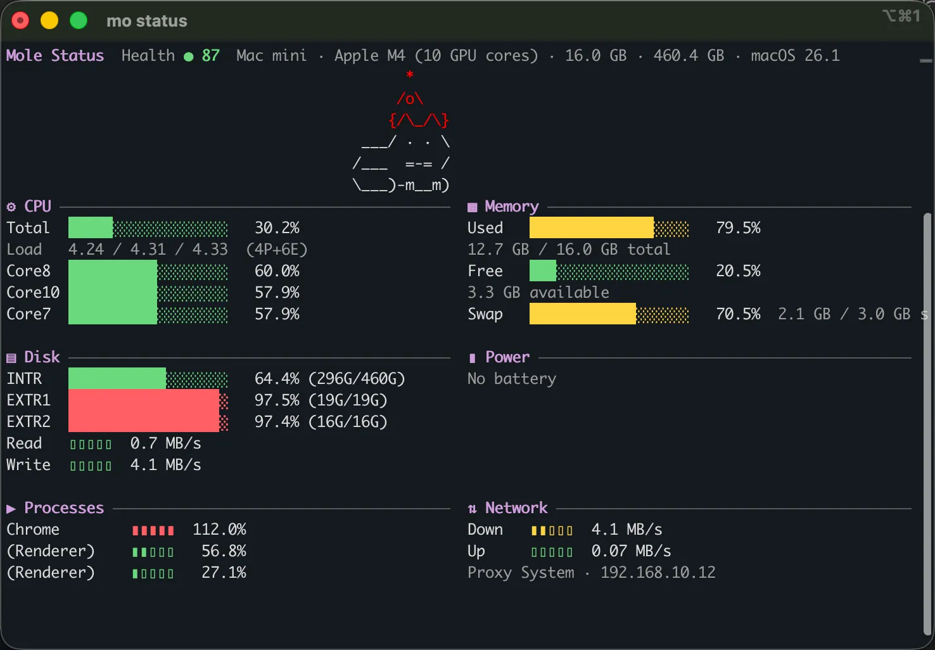Image resolution: width=935 pixels, height=650 pixels.
Task: Click the proxy IP address 192.168.10.12
Action: 658,573
